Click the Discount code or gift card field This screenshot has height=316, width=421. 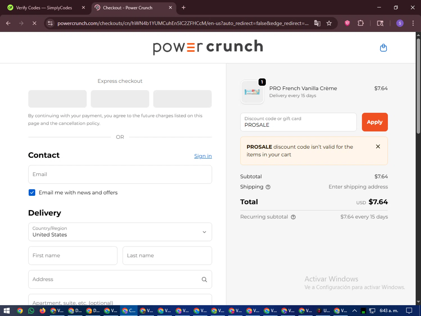298,122
